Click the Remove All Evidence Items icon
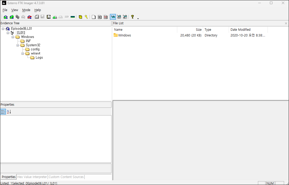The height and width of the screenshot is (185, 289). (x=29, y=17)
